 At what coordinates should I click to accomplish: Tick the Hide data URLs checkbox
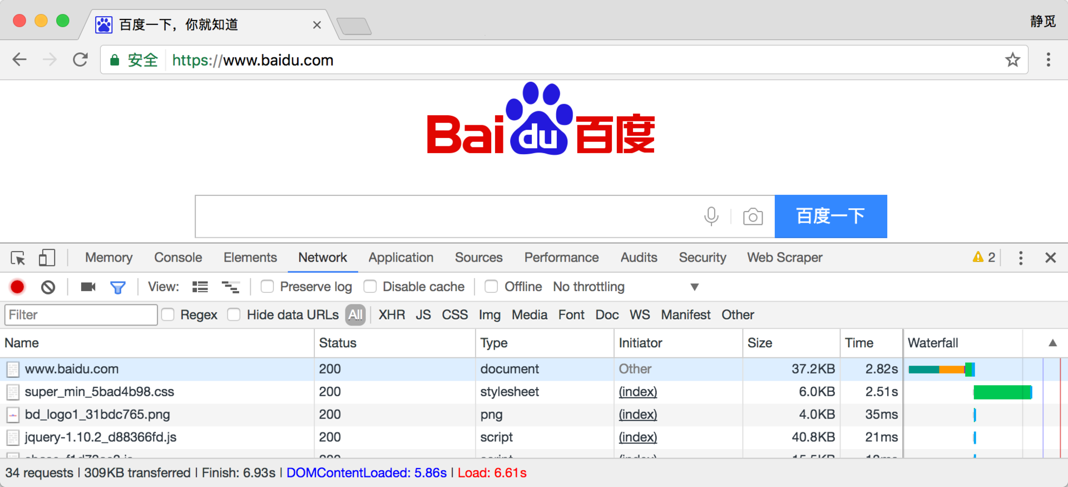[234, 314]
